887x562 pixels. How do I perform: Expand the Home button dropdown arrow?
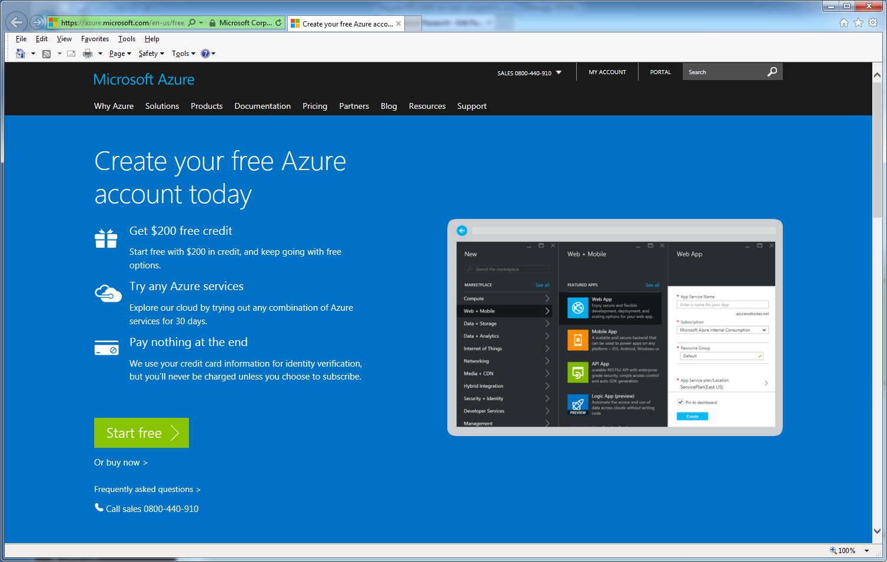click(x=33, y=54)
